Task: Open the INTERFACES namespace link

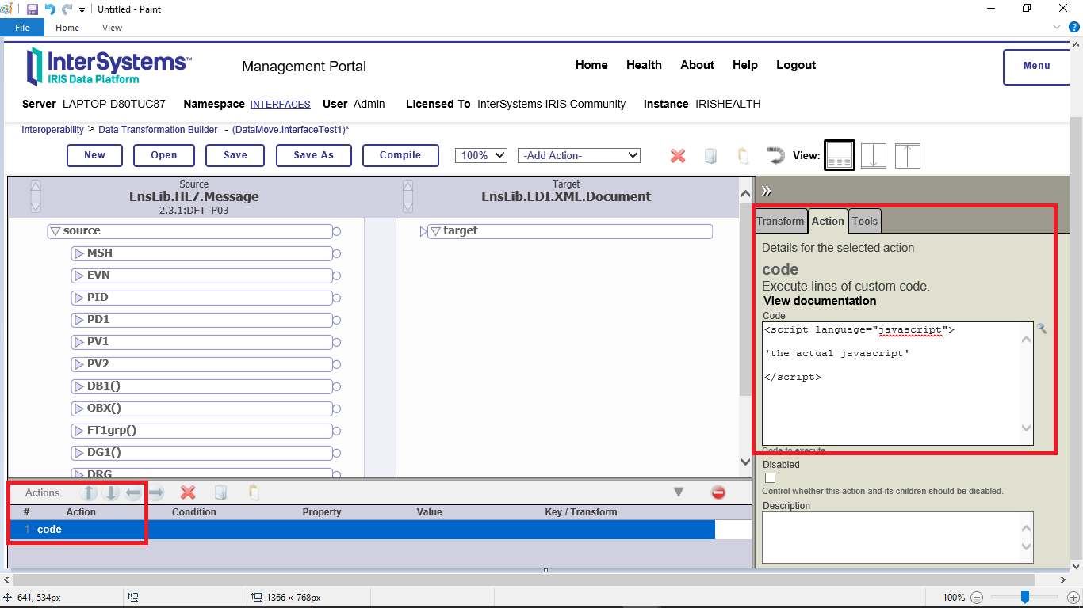Action: point(280,104)
